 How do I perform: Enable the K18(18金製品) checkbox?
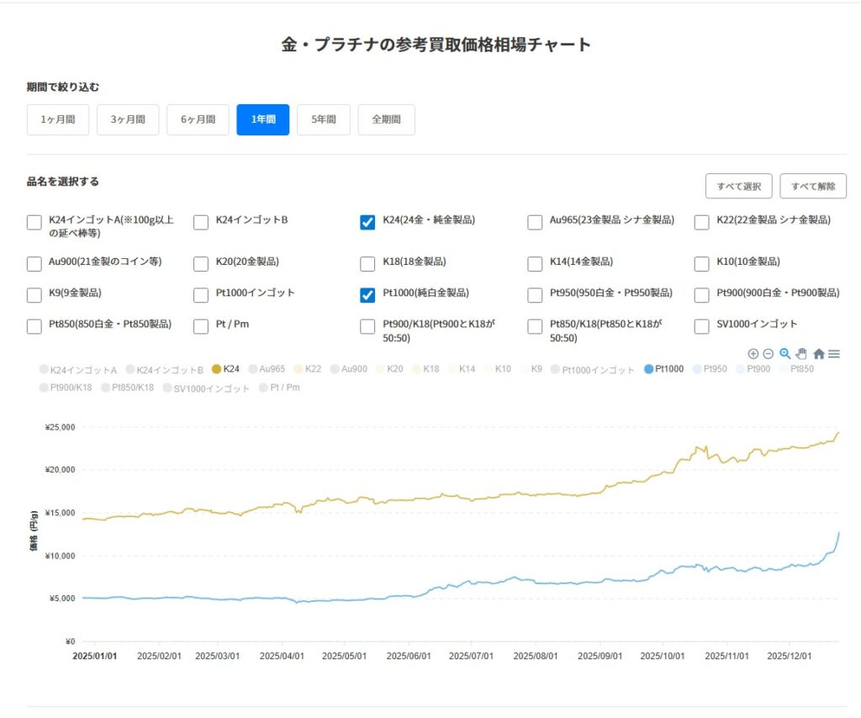[367, 264]
